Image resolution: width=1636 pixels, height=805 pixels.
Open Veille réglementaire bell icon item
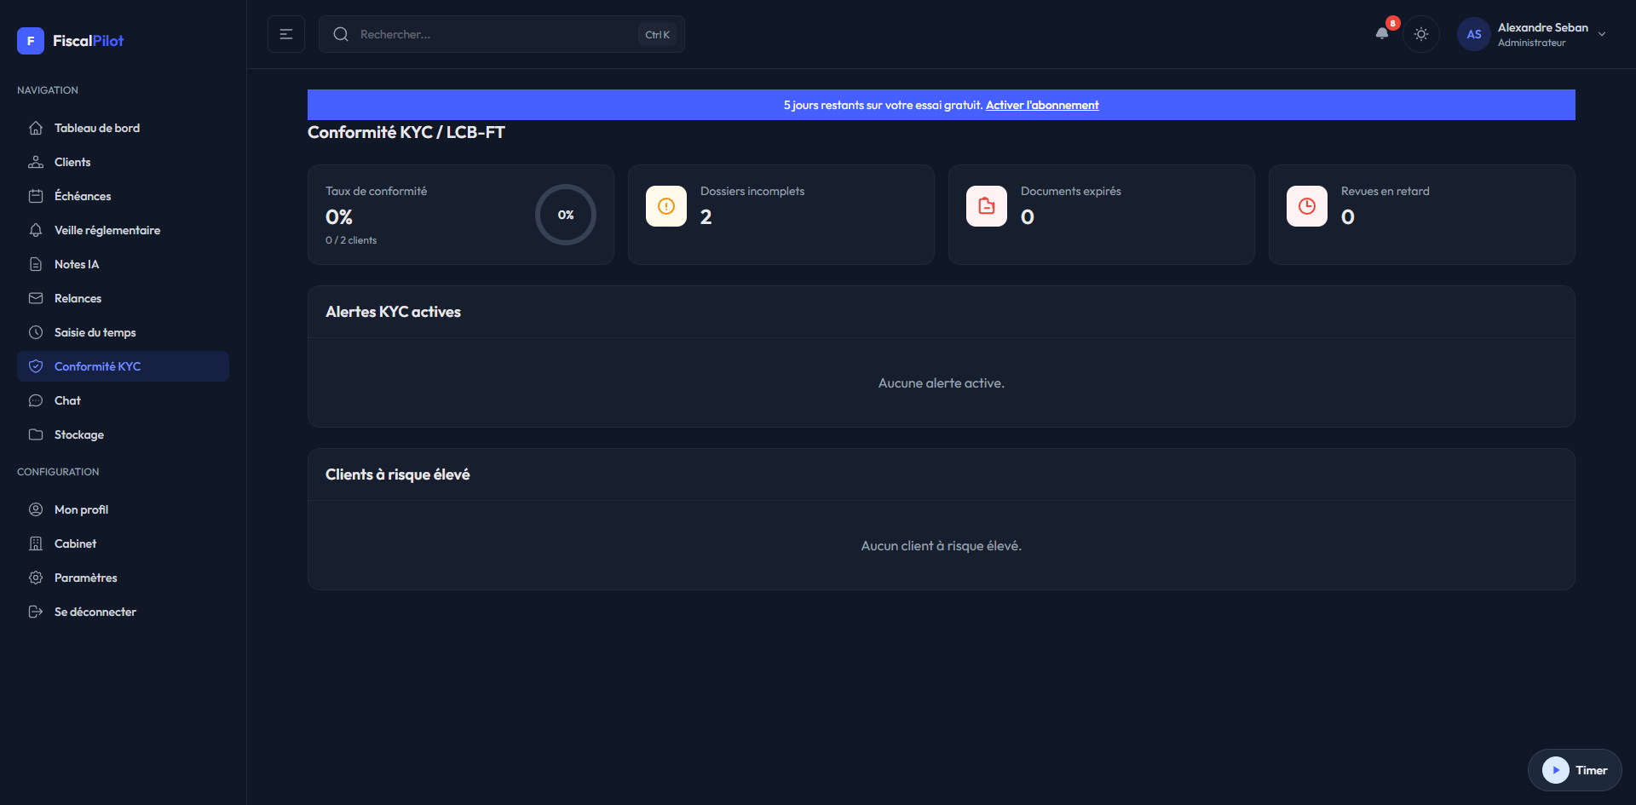[36, 230]
